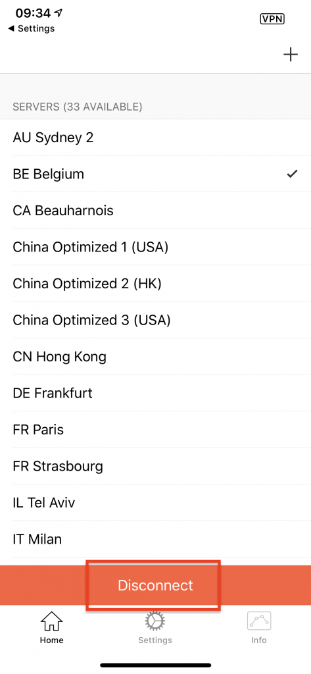Choose China Optimized 1 (USA) server

155,247
